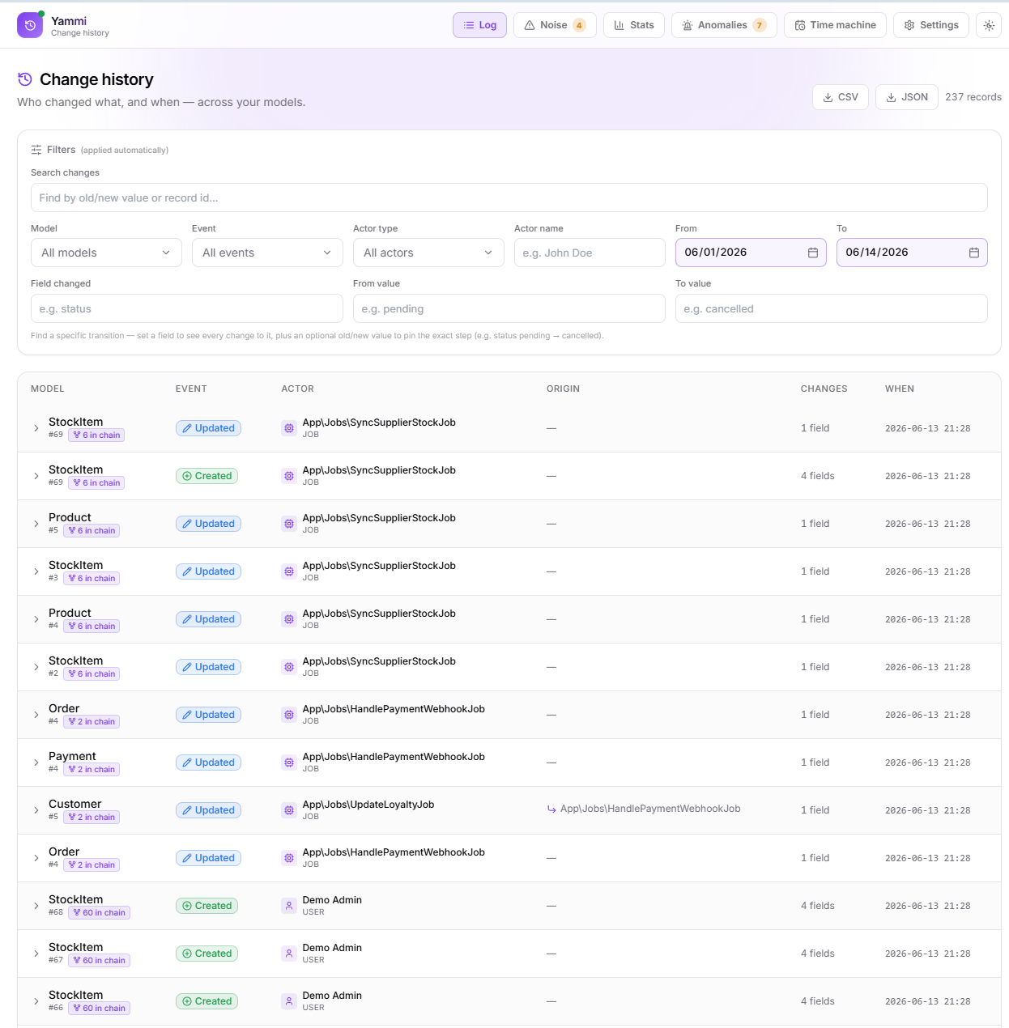The image size is (1009, 1028).
Task: Click the Search changes input field
Action: point(509,198)
